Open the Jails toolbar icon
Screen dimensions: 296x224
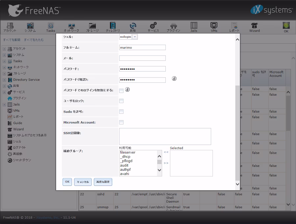click(x=194, y=27)
